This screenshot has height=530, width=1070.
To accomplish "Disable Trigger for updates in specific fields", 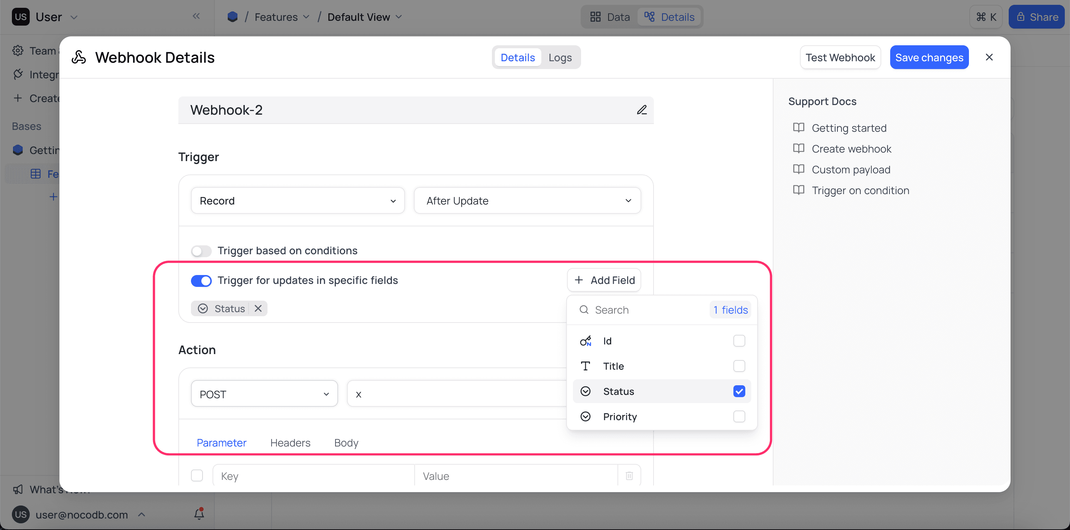I will tap(201, 281).
